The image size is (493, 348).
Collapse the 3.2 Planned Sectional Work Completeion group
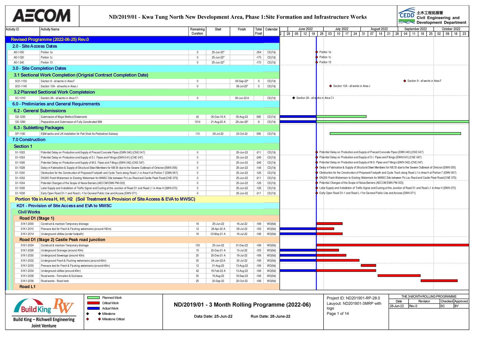click(x=144, y=92)
